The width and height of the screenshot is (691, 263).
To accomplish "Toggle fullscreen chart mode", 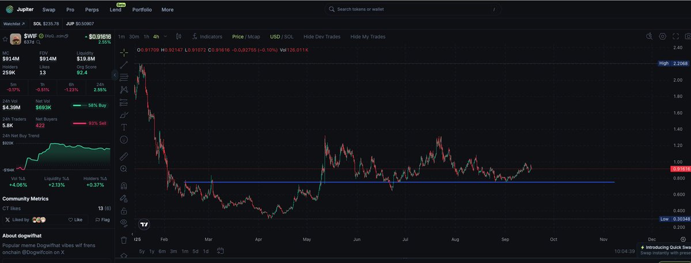I will [675, 36].
